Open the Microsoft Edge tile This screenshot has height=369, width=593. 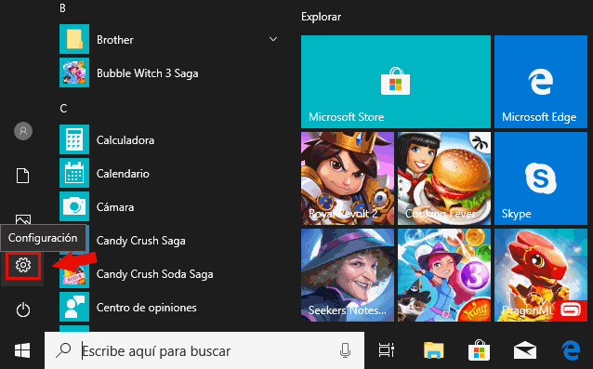coord(541,82)
